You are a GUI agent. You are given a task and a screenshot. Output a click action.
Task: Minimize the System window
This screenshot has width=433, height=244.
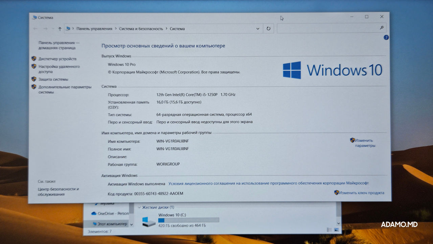(x=351, y=17)
